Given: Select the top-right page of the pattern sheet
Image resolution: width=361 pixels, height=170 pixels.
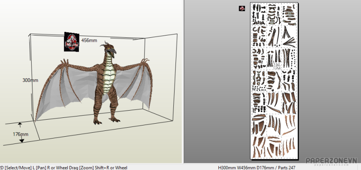Looking at the screenshot, I should tap(289, 14).
